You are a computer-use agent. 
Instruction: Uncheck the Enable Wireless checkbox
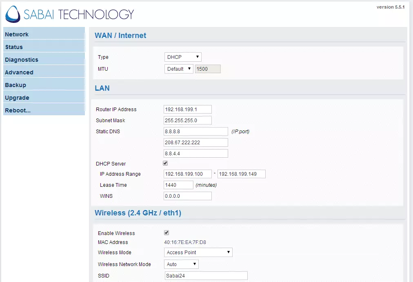point(167,233)
